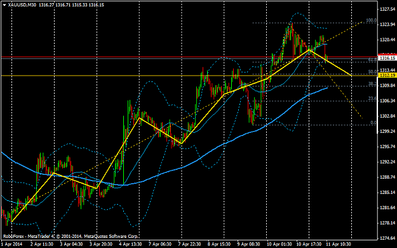Click the 2 Apr 11:30 time label

pyautogui.click(x=42, y=244)
